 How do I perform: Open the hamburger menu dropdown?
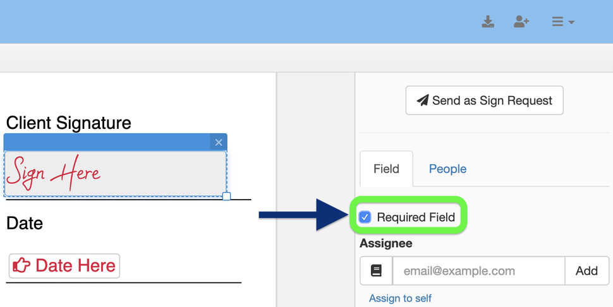pyautogui.click(x=562, y=22)
